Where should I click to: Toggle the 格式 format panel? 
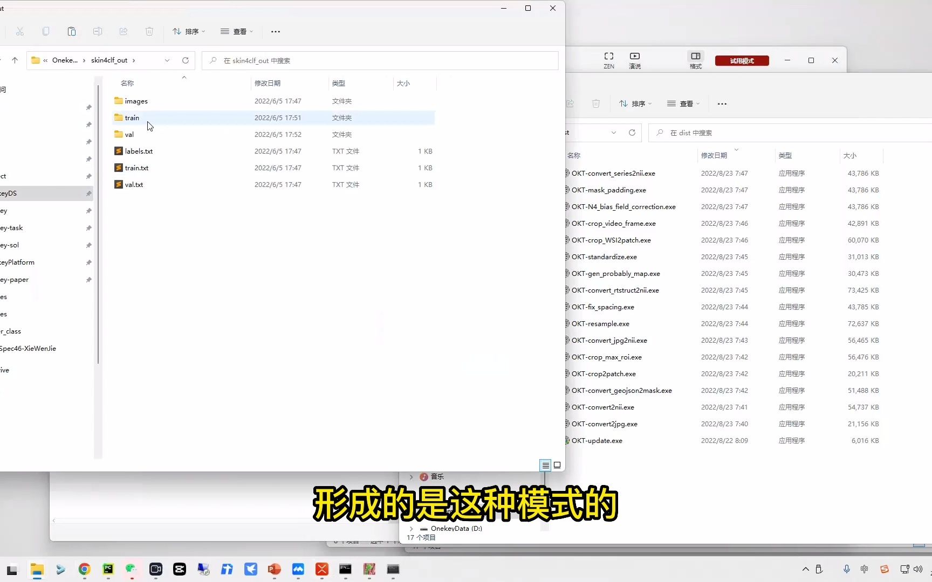click(695, 59)
